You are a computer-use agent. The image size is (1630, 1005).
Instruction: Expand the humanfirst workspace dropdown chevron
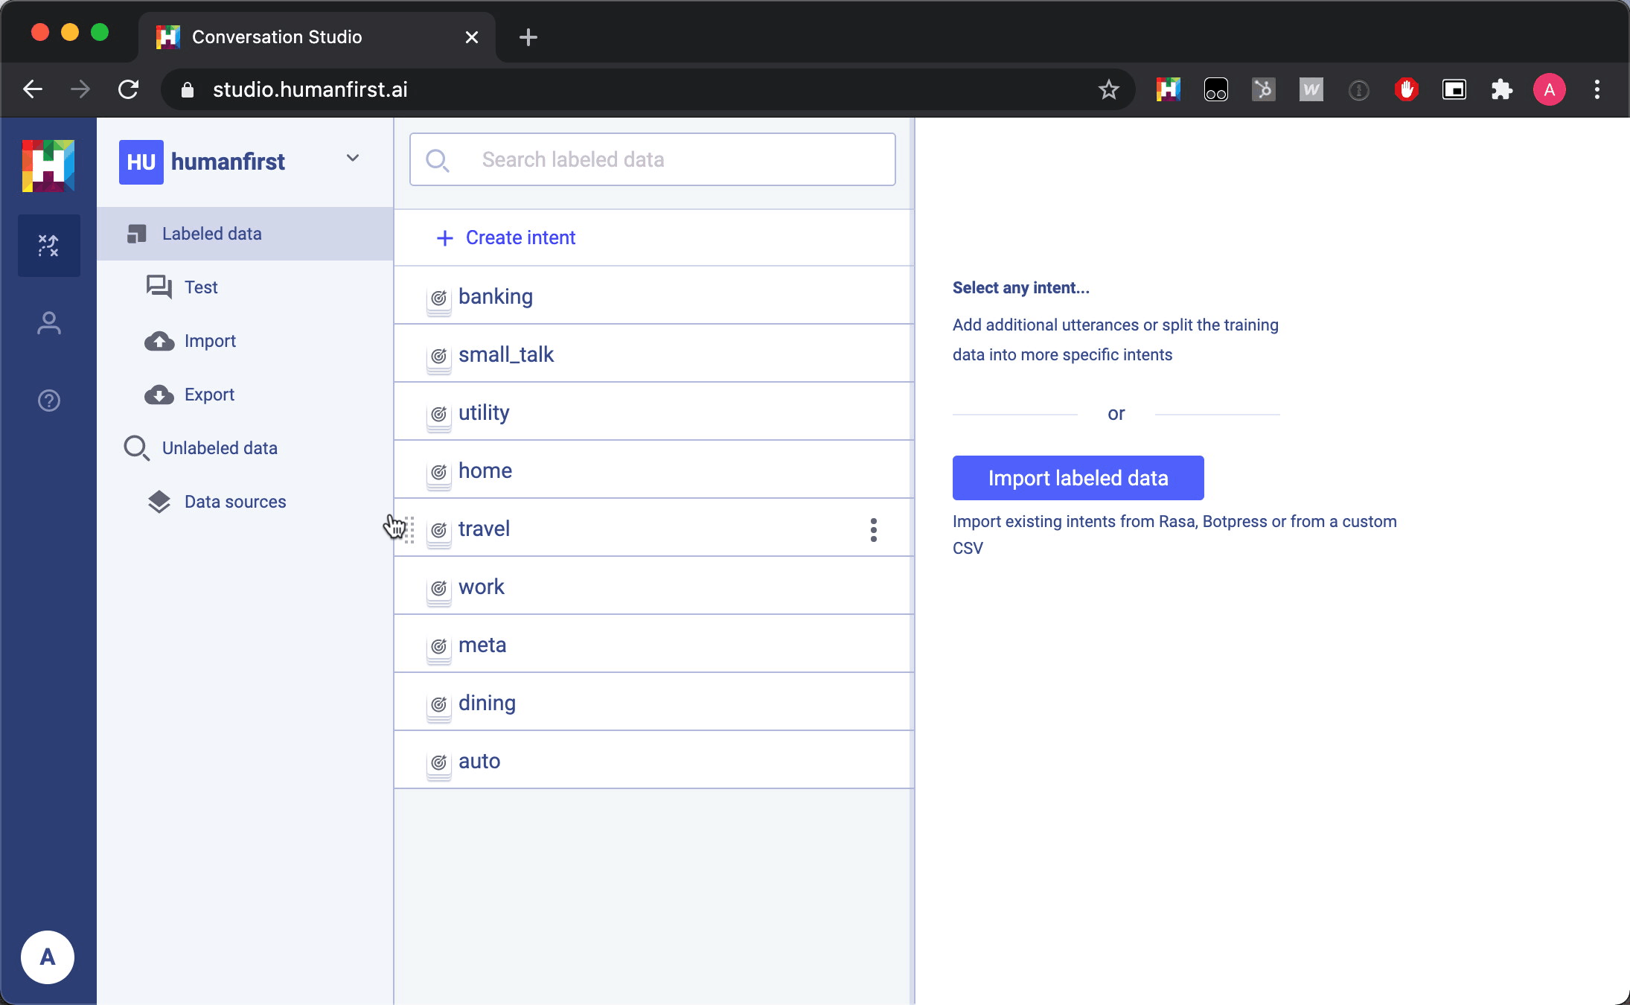coord(353,158)
